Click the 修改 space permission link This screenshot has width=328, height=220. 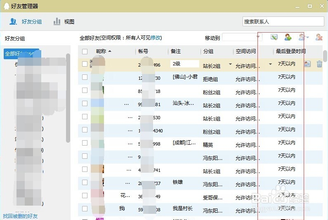click(156, 37)
